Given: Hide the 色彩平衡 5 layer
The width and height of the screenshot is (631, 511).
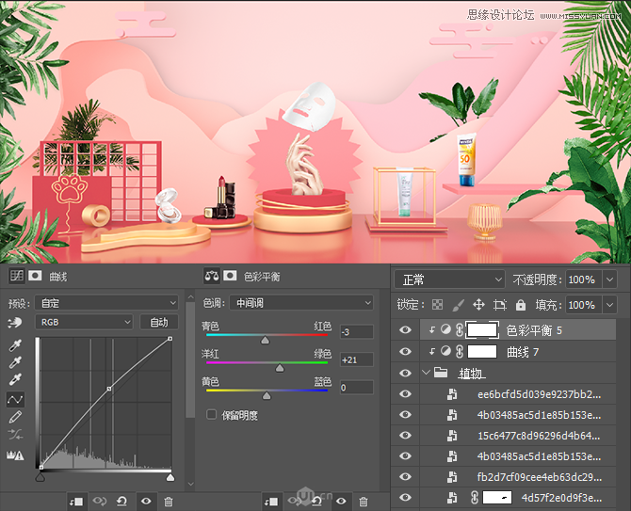Looking at the screenshot, I should 406,330.
